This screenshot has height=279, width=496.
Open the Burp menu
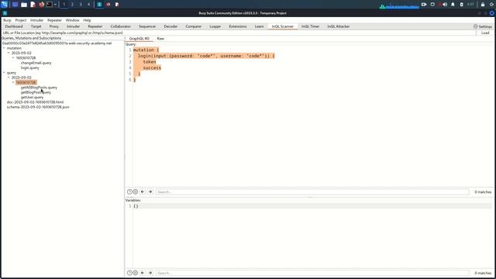point(7,20)
